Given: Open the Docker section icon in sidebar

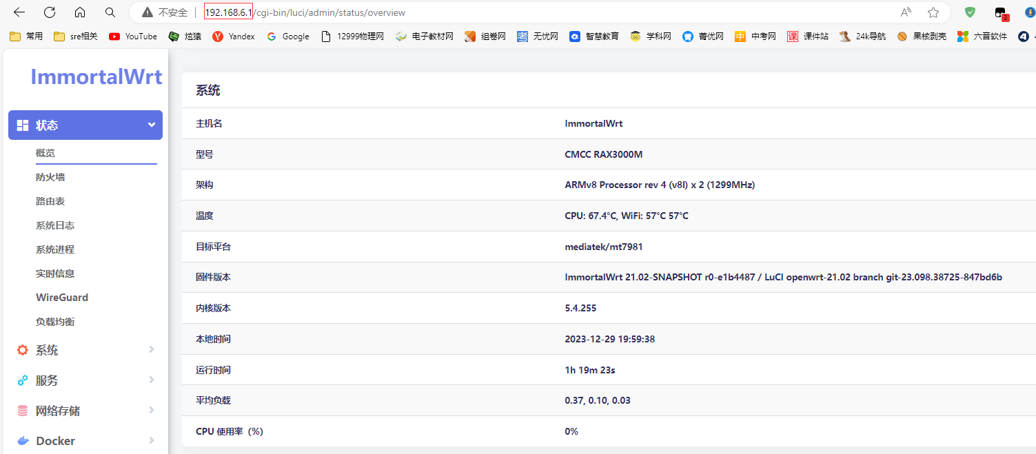Looking at the screenshot, I should tap(23, 440).
